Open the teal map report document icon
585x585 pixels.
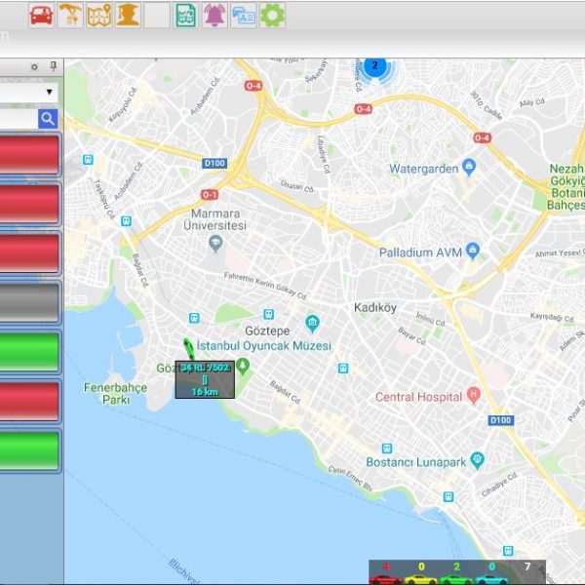click(x=186, y=16)
